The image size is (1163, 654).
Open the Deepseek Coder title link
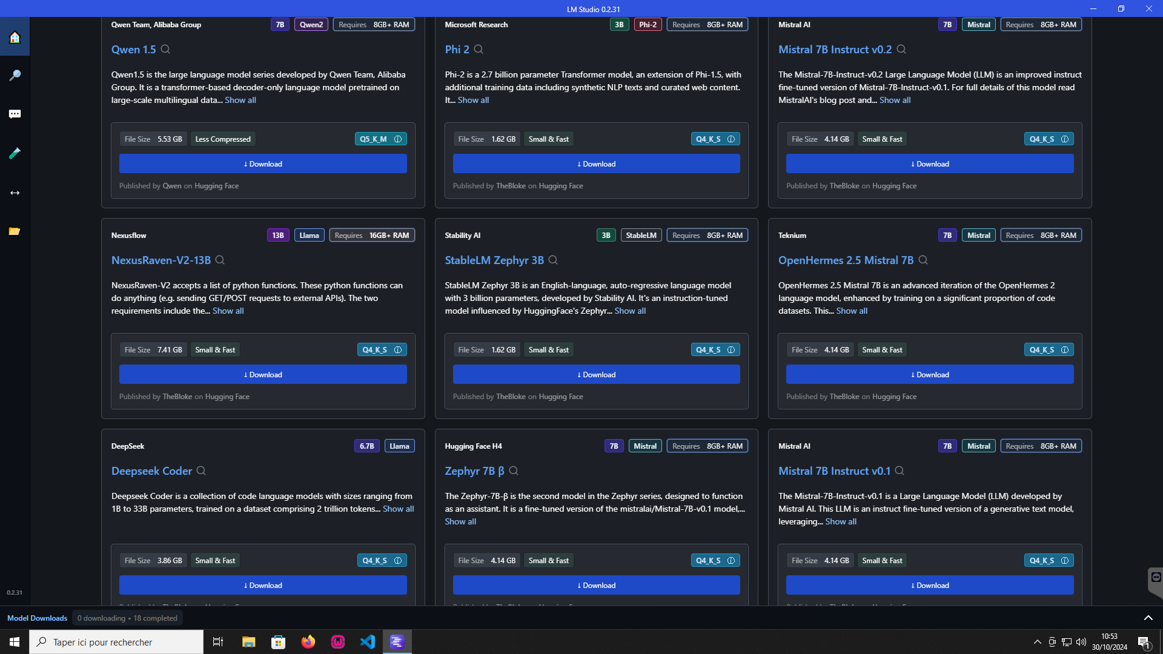click(x=151, y=471)
